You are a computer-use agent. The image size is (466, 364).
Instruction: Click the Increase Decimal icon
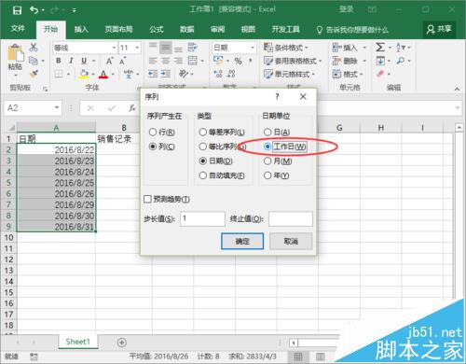click(x=218, y=74)
